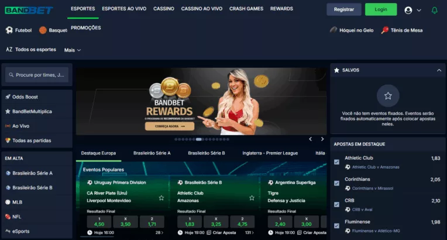The width and height of the screenshot is (447, 240).
Task: Toggle the Athletic Club featured bet checkbox
Action: click(336, 162)
